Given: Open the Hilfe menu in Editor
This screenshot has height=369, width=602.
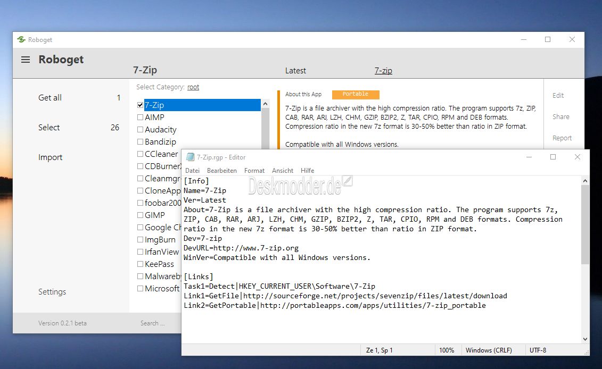Looking at the screenshot, I should (x=307, y=171).
